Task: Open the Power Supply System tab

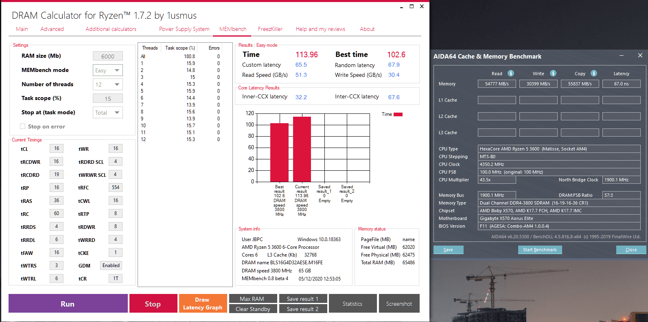Action: pyautogui.click(x=184, y=29)
